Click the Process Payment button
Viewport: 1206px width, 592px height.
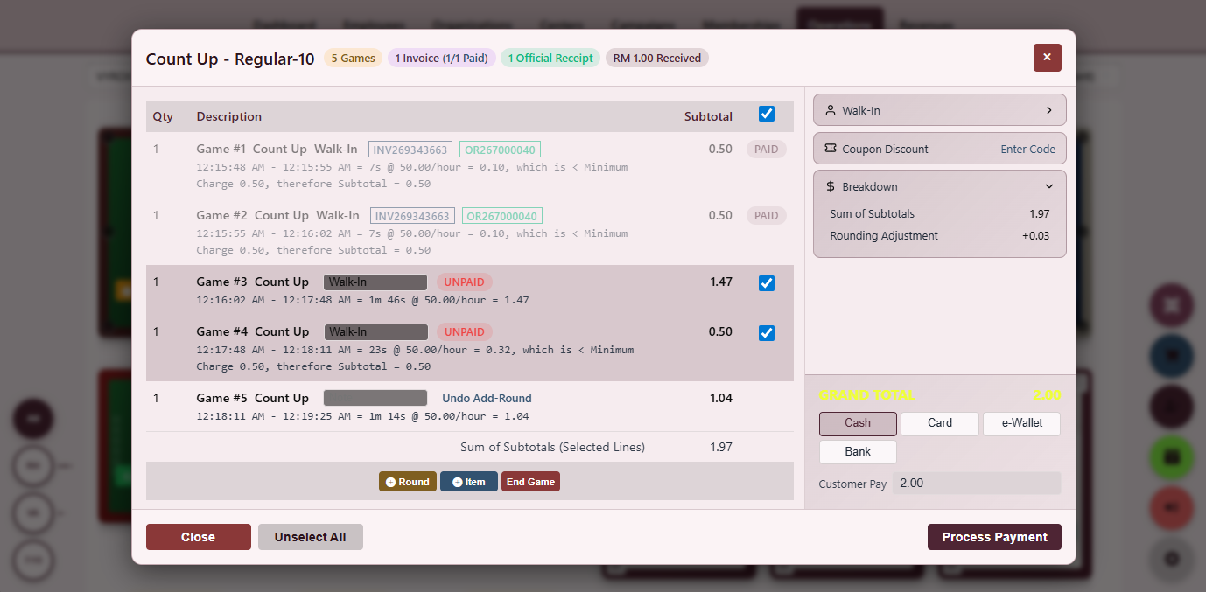tap(994, 537)
